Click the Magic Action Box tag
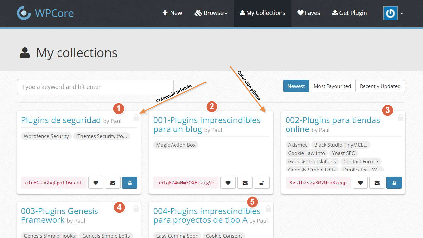The image size is (423, 238). click(x=176, y=145)
